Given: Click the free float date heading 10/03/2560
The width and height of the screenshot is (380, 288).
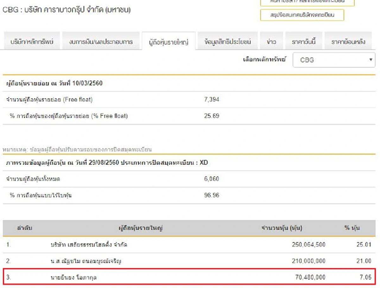Looking at the screenshot, I should click(54, 84).
